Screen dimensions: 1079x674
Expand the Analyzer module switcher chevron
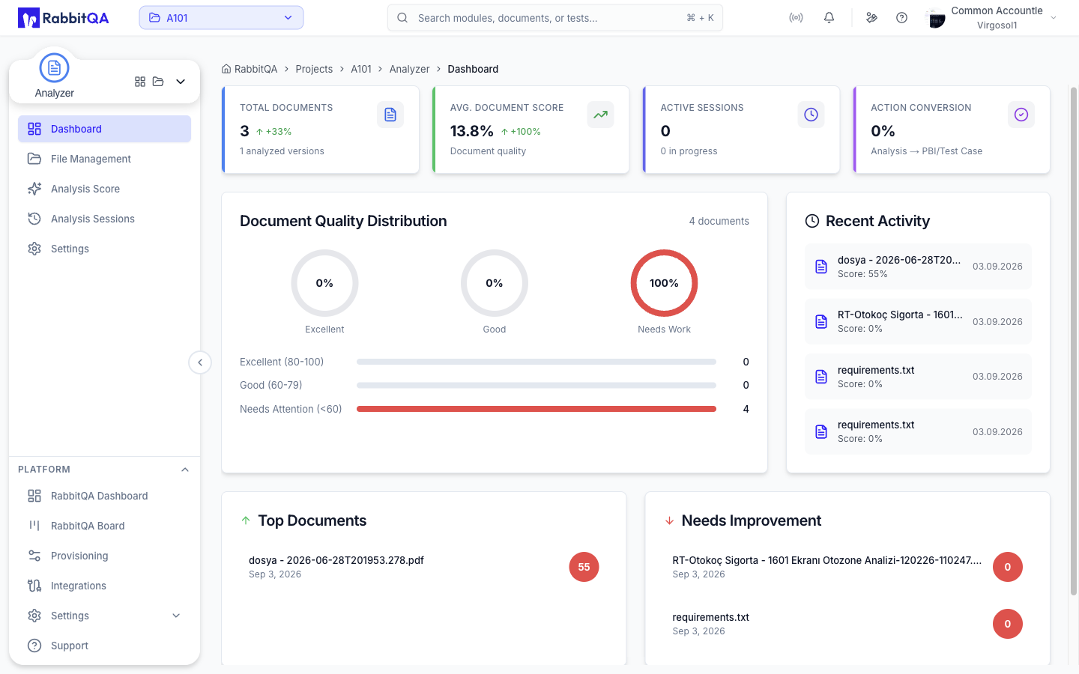click(181, 82)
